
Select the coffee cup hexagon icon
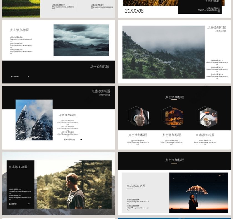pos(207,117)
